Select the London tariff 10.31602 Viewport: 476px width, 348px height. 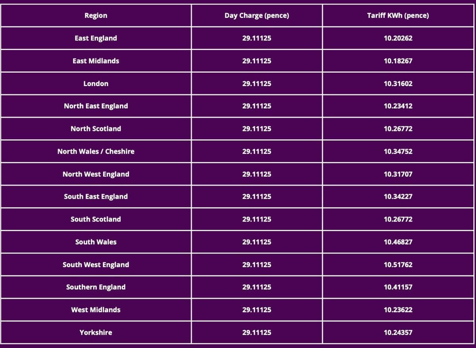tap(398, 84)
